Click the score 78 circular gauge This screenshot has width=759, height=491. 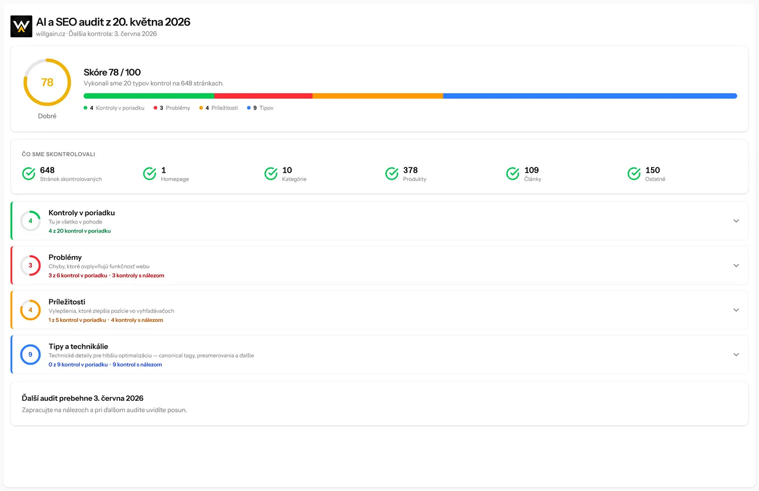tap(47, 82)
